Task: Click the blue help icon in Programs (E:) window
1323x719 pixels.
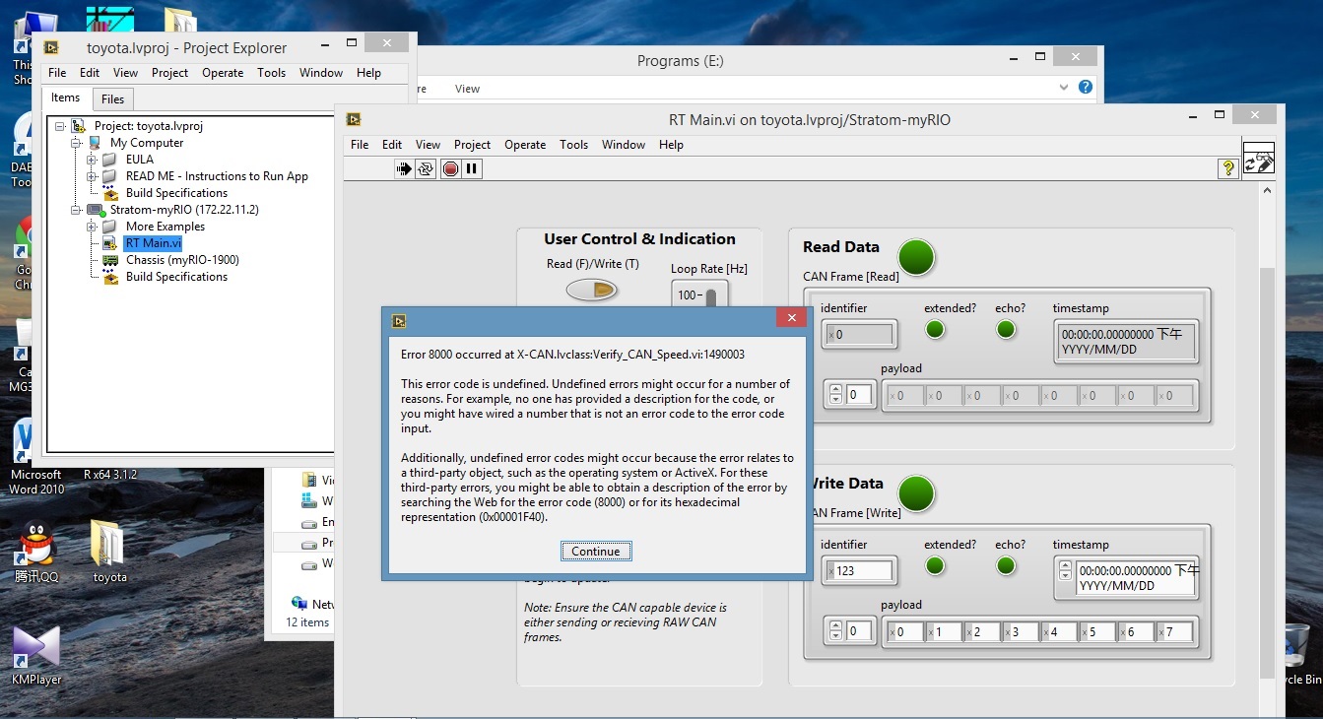Action: [1086, 87]
